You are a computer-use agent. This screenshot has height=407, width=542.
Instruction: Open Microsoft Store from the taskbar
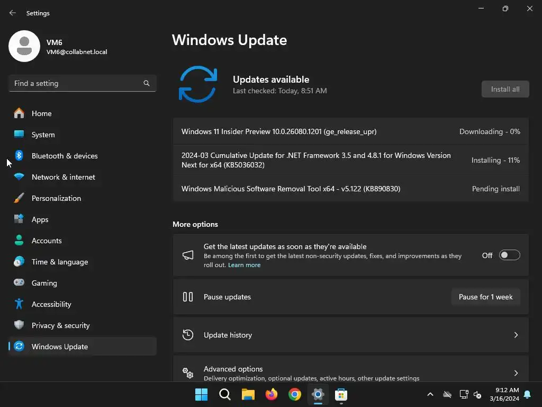341,394
